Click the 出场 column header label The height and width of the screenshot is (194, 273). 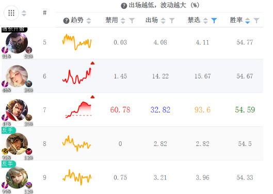point(152,20)
